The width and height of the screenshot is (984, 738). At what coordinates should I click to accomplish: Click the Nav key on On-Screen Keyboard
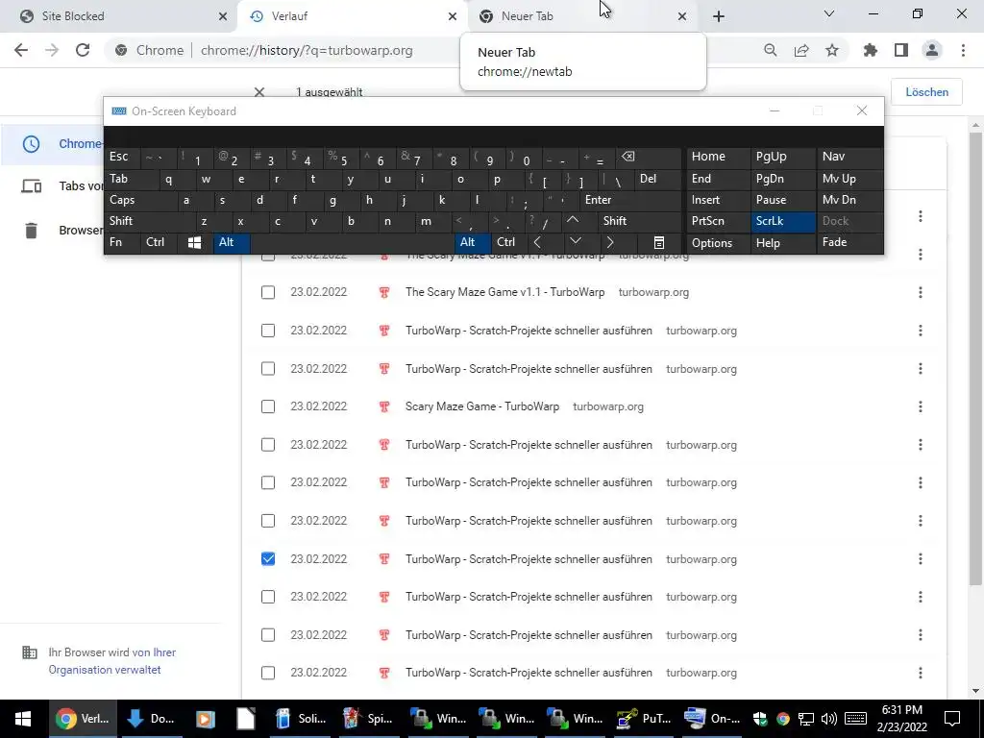click(x=849, y=157)
